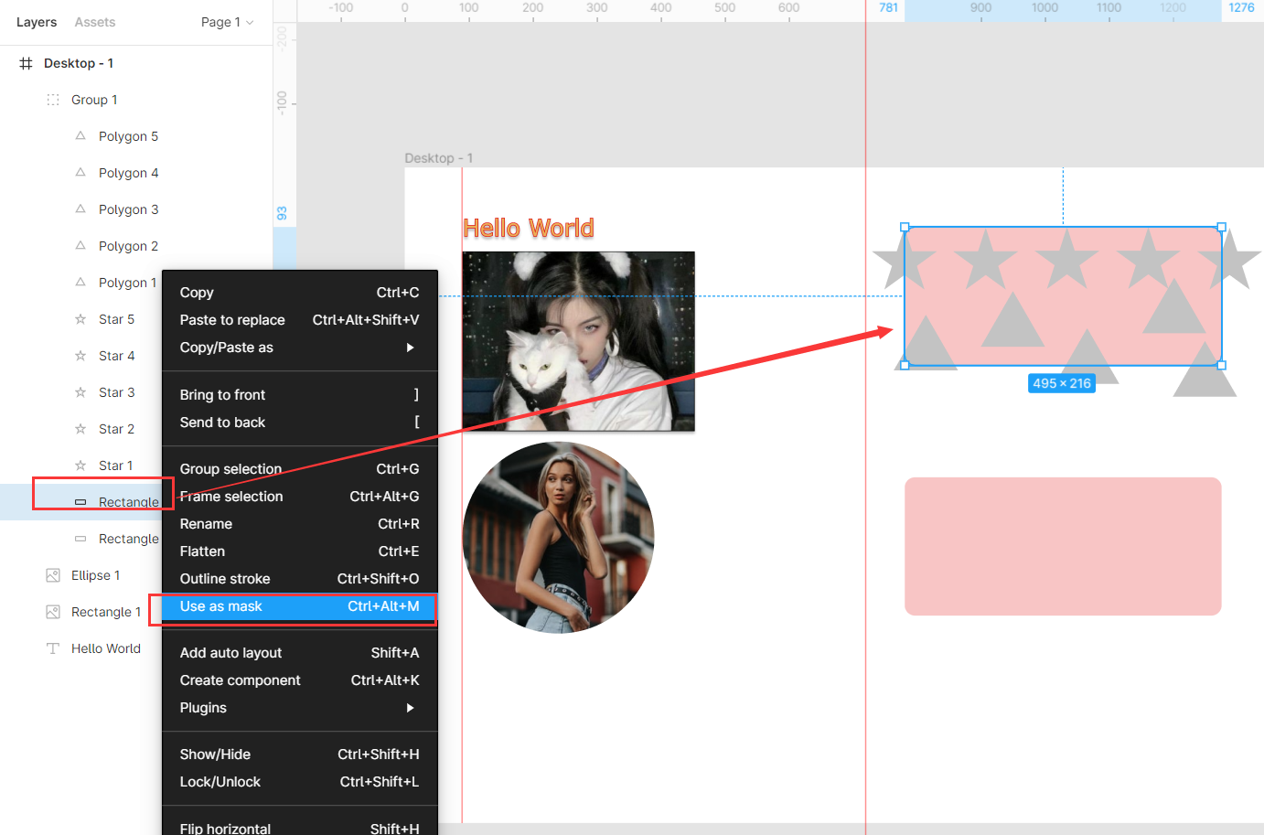
Task: Click the text icon beside Hello World layer
Action: point(53,648)
